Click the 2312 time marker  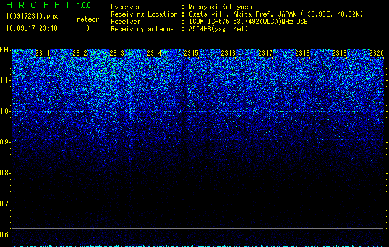[x=80, y=53]
